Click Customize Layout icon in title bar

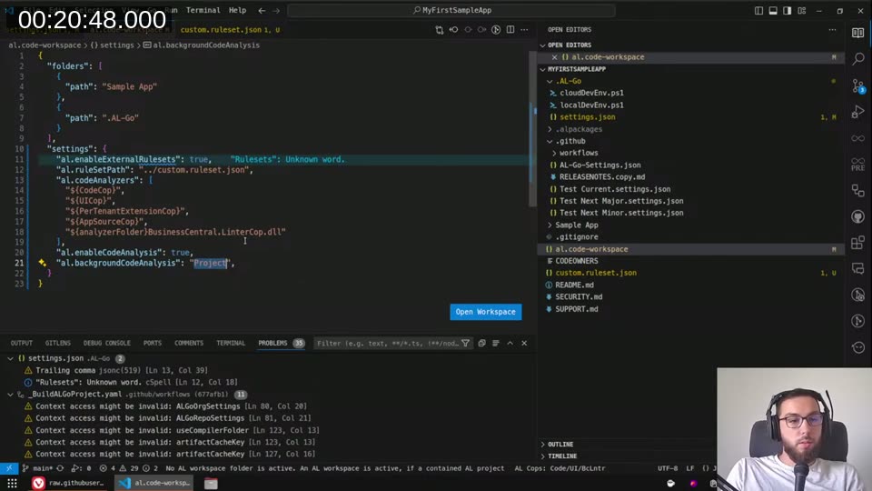801,11
